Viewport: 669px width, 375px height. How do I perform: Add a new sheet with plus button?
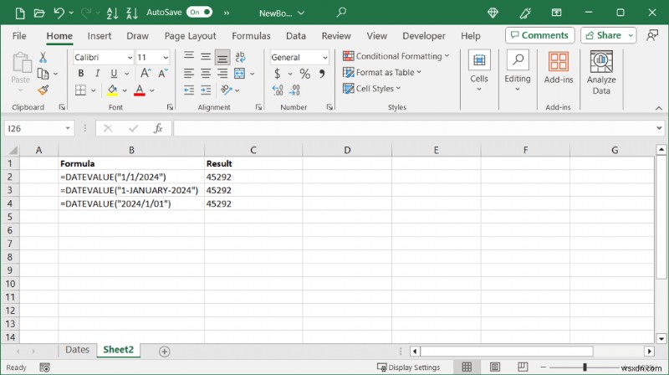click(164, 351)
